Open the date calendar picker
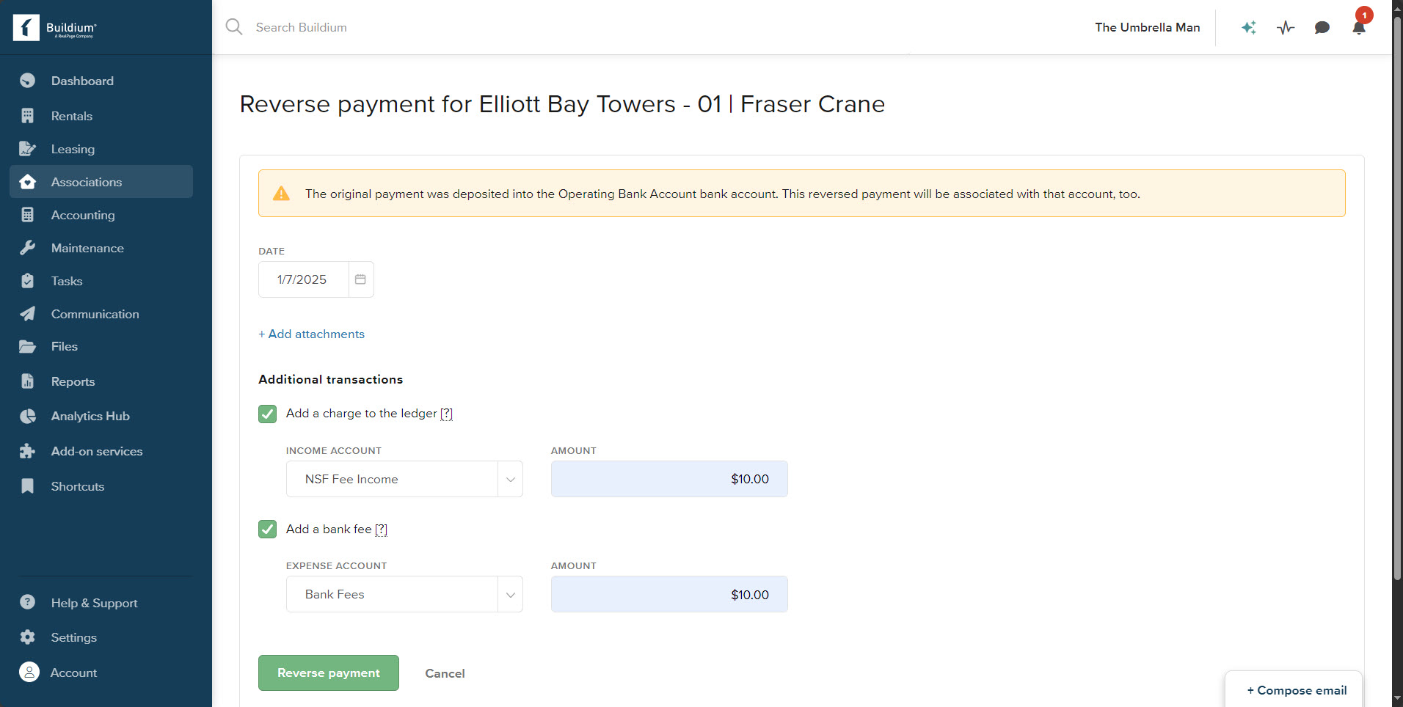 point(360,279)
